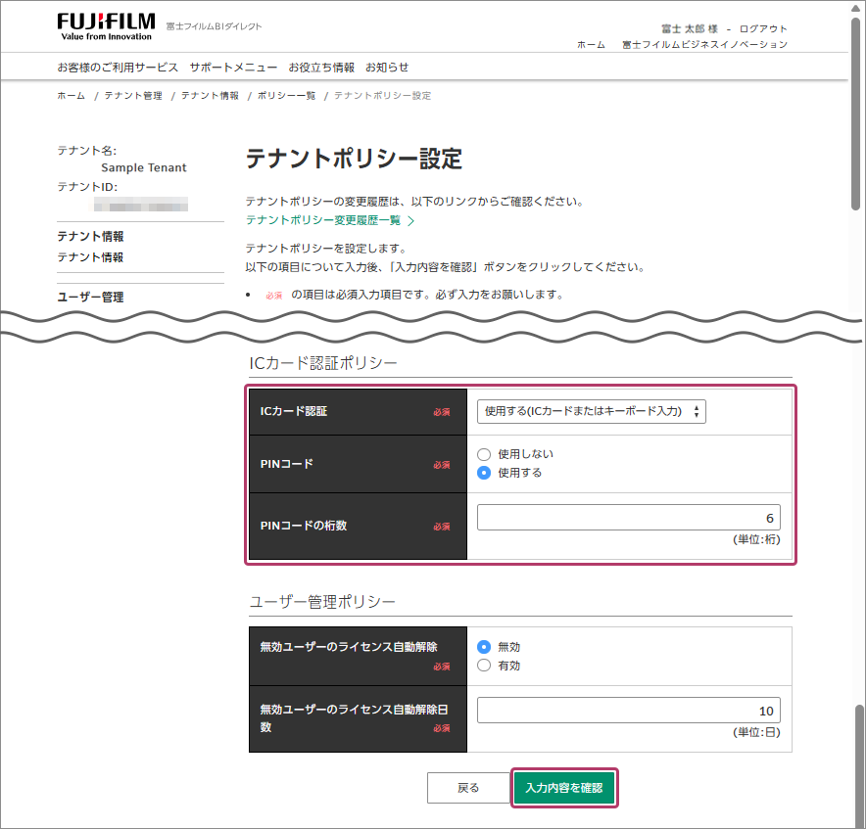This screenshot has height=829, width=866.
Task: Go to ポリシー一覧 in breadcrumb
Action: (x=286, y=96)
